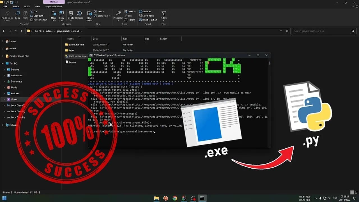Open the address bar history dropdown
Image resolution: width=359 pixels, height=202 pixels.
tap(281, 31)
